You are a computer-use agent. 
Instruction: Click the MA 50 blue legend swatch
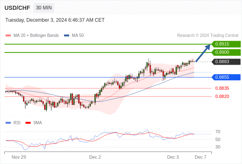click(x=67, y=36)
